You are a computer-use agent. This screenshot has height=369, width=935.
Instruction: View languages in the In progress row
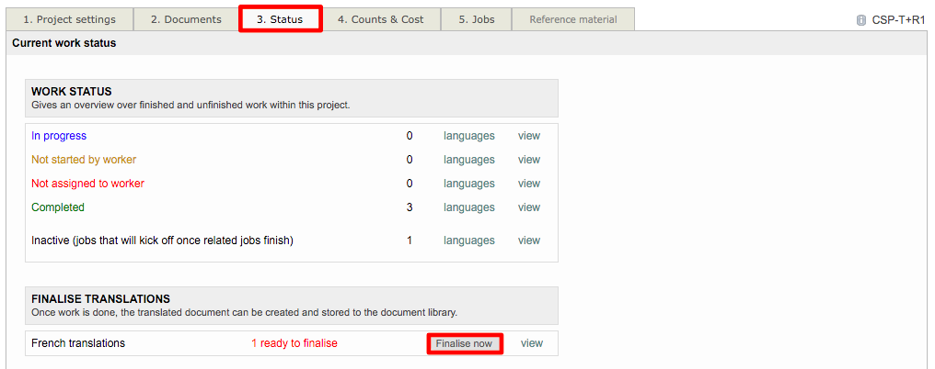click(x=468, y=136)
